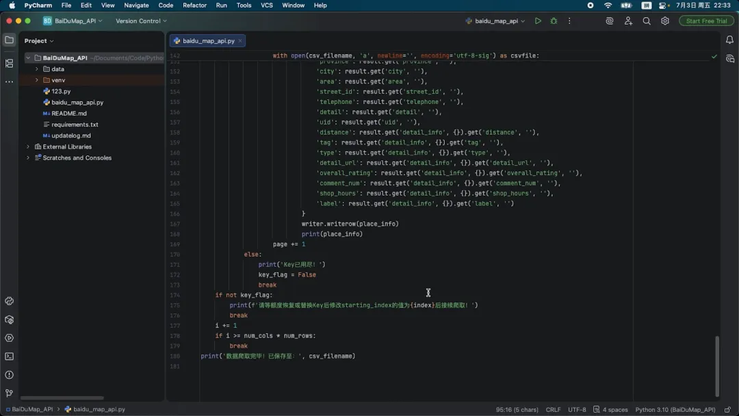Open the BaiDuMap_API project dropdown
The width and height of the screenshot is (739, 416).
coord(73,21)
